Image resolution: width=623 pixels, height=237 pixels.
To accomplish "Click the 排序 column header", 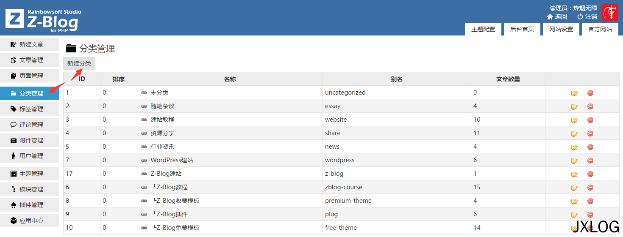I will click(119, 79).
